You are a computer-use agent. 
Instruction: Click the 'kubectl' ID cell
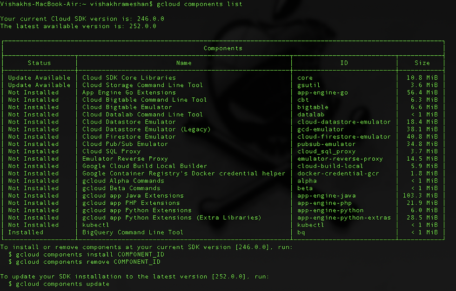point(311,225)
